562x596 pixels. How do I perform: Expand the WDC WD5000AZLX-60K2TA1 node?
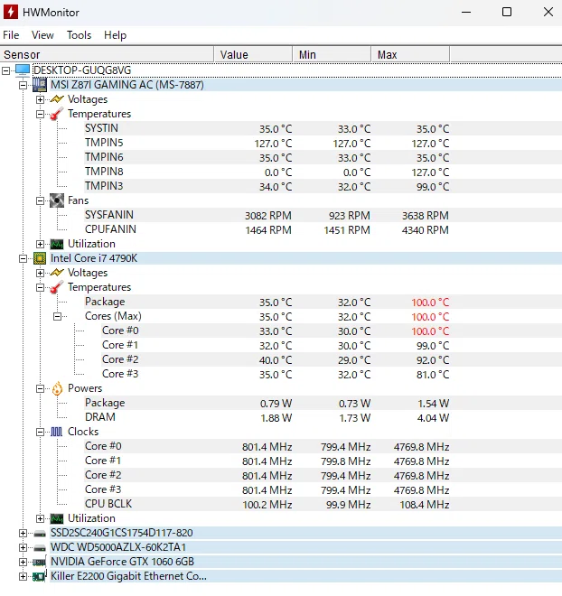pyautogui.click(x=23, y=547)
